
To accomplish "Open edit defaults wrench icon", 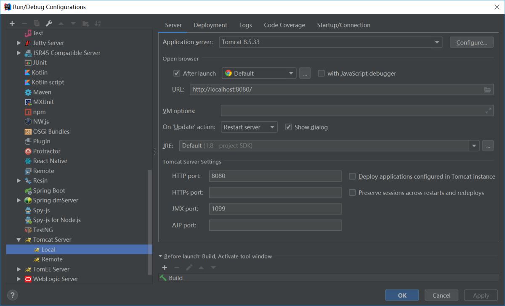I will pos(49,24).
